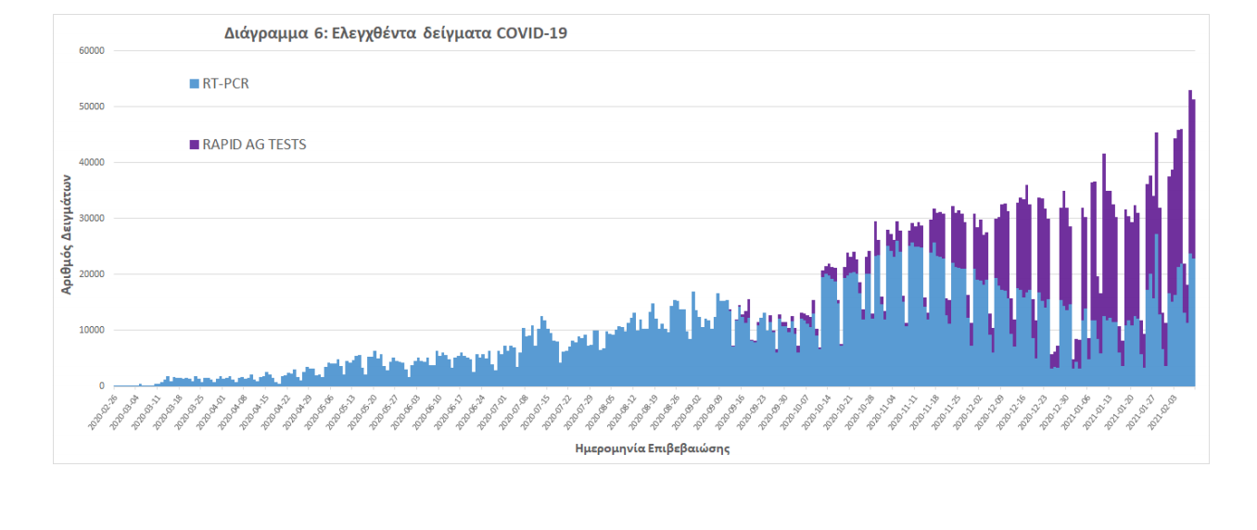Click the blue RT-PCR legend color square
The image size is (1257, 530).
click(x=194, y=83)
